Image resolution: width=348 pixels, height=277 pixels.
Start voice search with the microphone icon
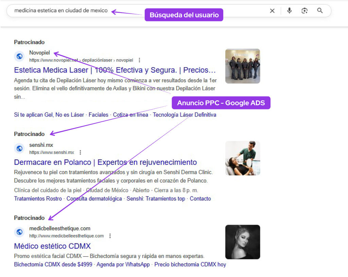point(289,11)
